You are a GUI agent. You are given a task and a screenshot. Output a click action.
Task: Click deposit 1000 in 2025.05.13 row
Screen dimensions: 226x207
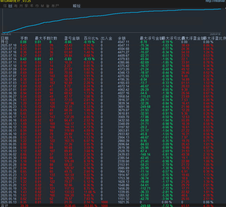pyautogui.click(x=104, y=202)
